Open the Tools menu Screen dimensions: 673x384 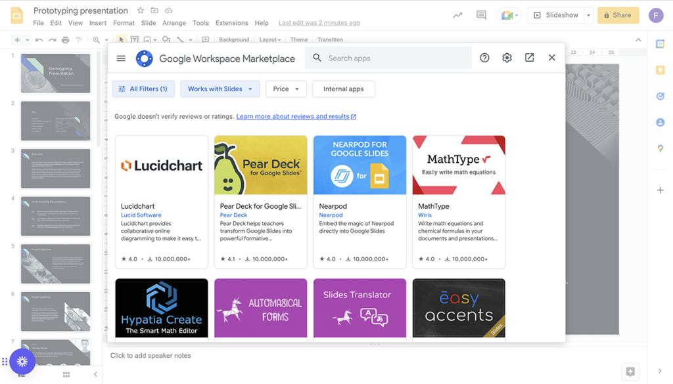click(x=200, y=23)
